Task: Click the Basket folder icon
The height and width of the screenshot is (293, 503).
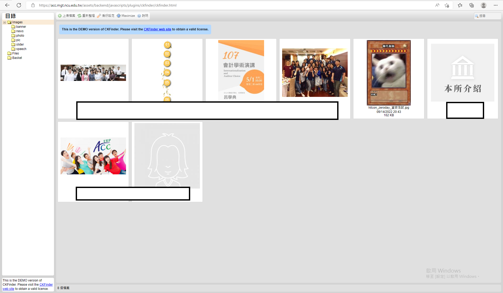Action: [x=9, y=58]
